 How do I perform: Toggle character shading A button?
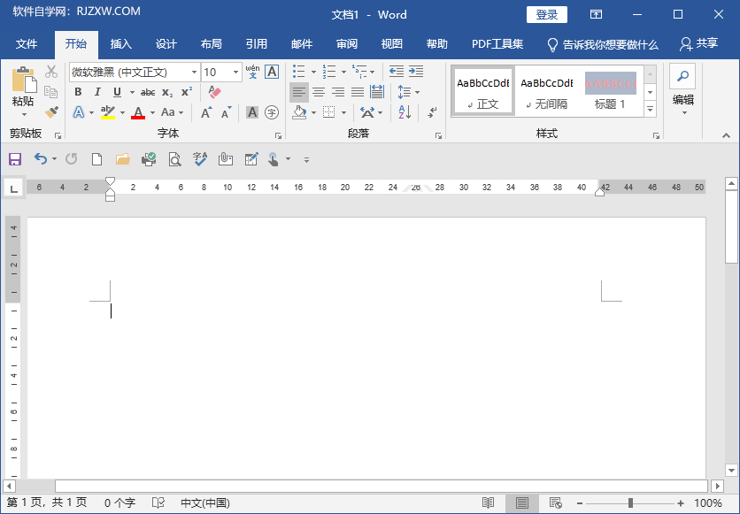(252, 112)
